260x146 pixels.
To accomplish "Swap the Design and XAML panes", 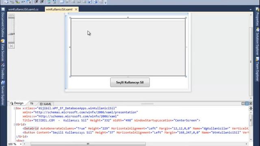I will coord(32,103).
